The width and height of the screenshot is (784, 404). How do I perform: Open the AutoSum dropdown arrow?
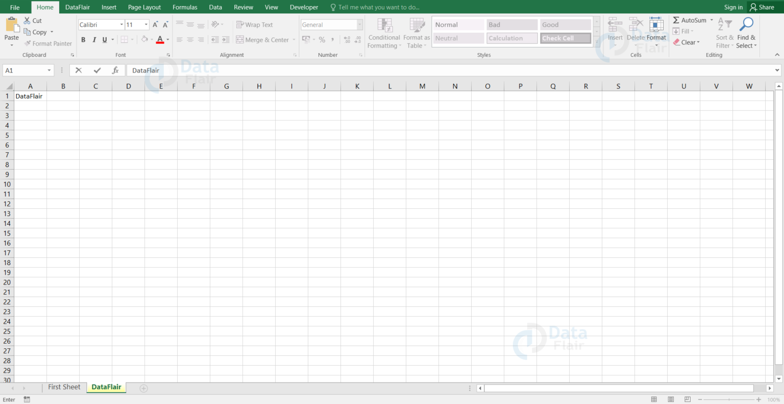tap(712, 20)
